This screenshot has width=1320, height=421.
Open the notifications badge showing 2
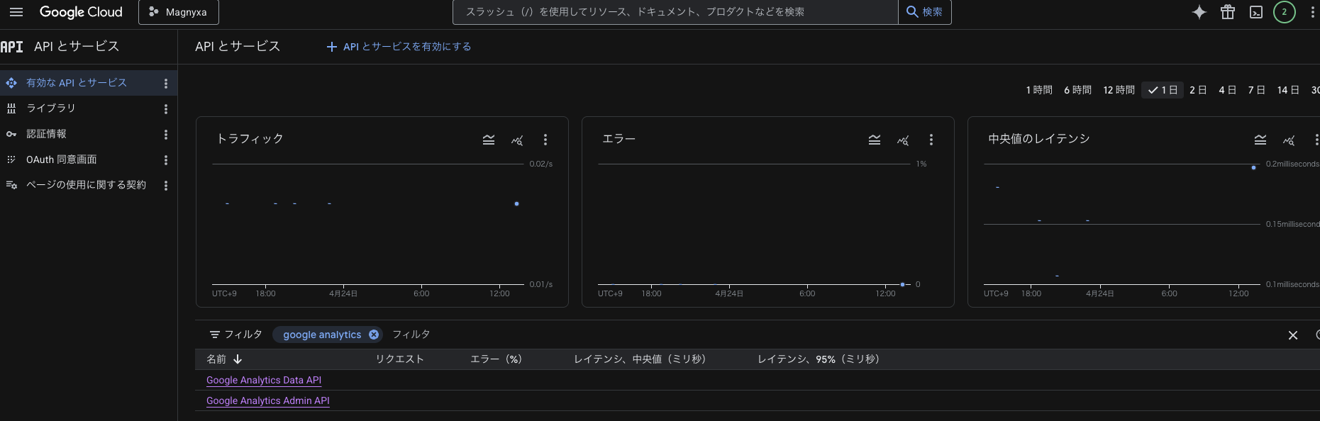click(1284, 12)
